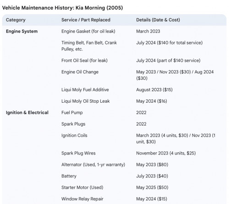The image size is (229, 204).
Task: Select the Fuel Pump service cell
Action: pos(72,113)
